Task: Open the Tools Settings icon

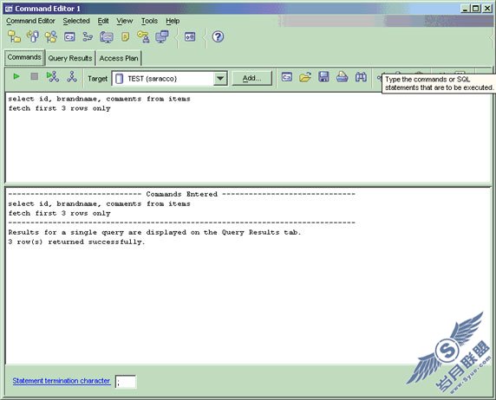Action: click(x=190, y=36)
